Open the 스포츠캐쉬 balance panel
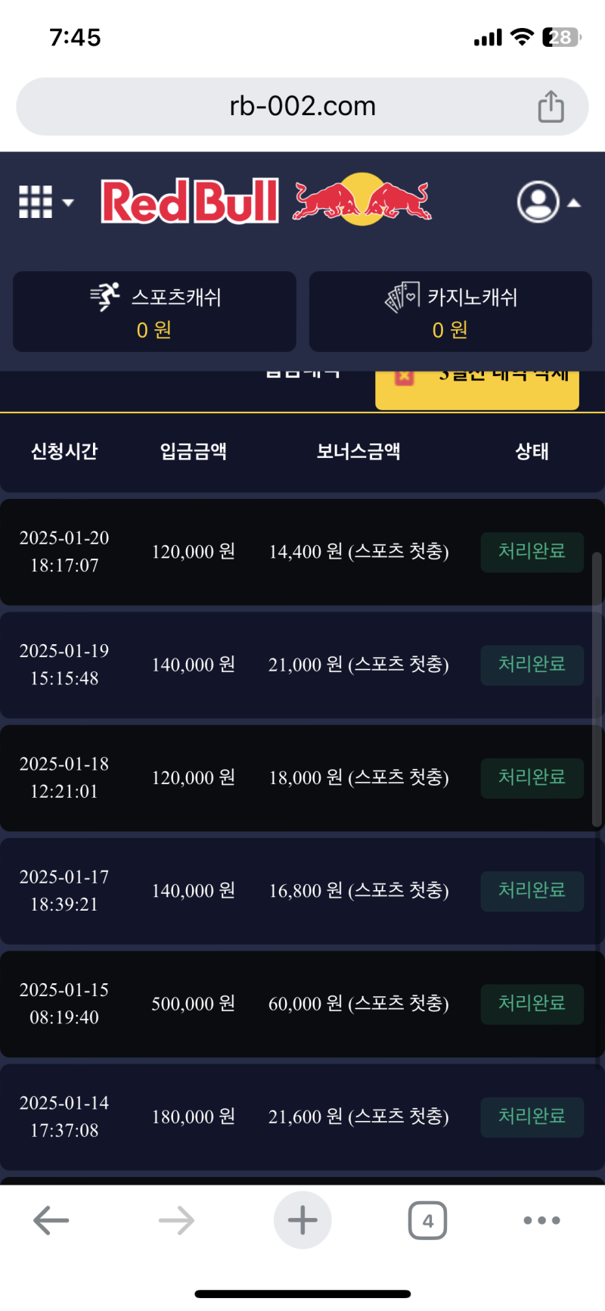 [x=154, y=312]
